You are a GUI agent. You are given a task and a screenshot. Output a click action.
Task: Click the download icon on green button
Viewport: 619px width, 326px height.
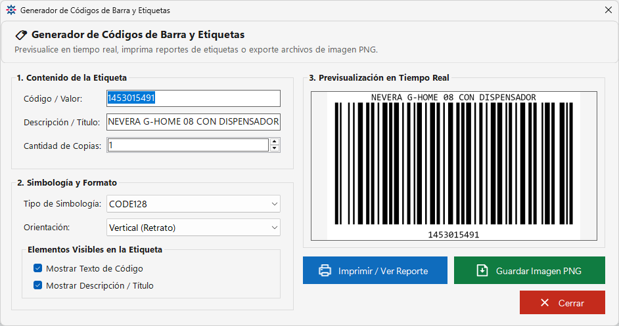point(482,270)
